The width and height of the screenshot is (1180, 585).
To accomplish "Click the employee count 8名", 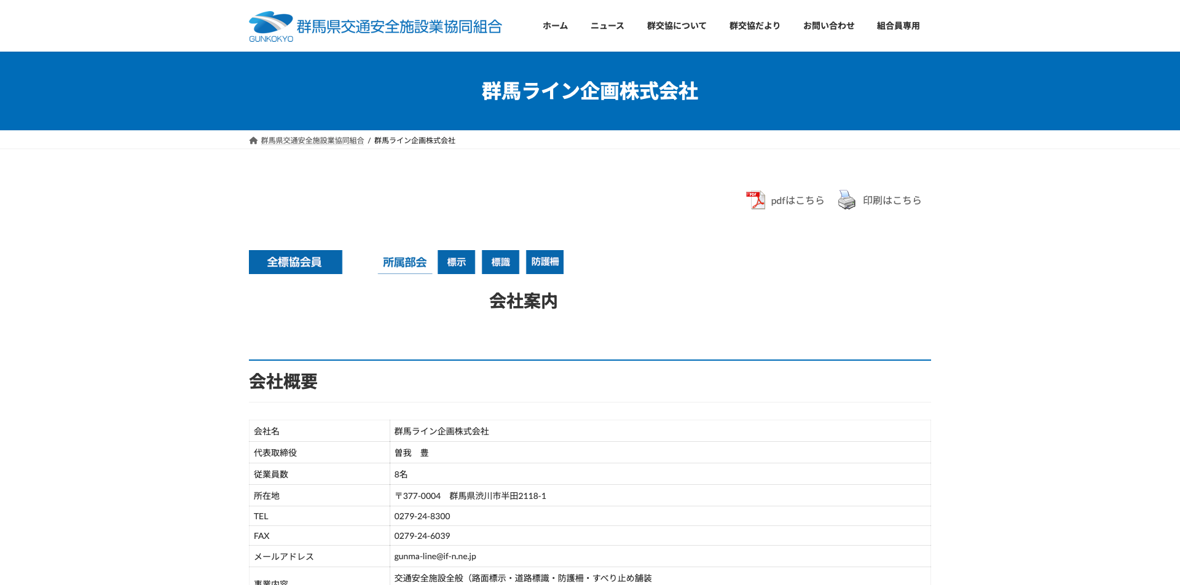I will click(x=401, y=474).
